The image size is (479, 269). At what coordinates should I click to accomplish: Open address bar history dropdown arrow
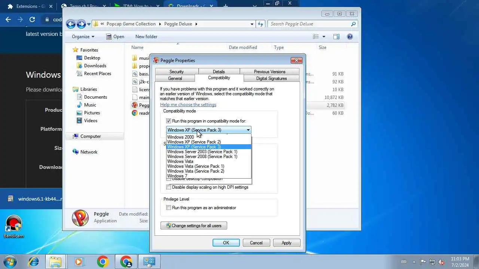(252, 24)
